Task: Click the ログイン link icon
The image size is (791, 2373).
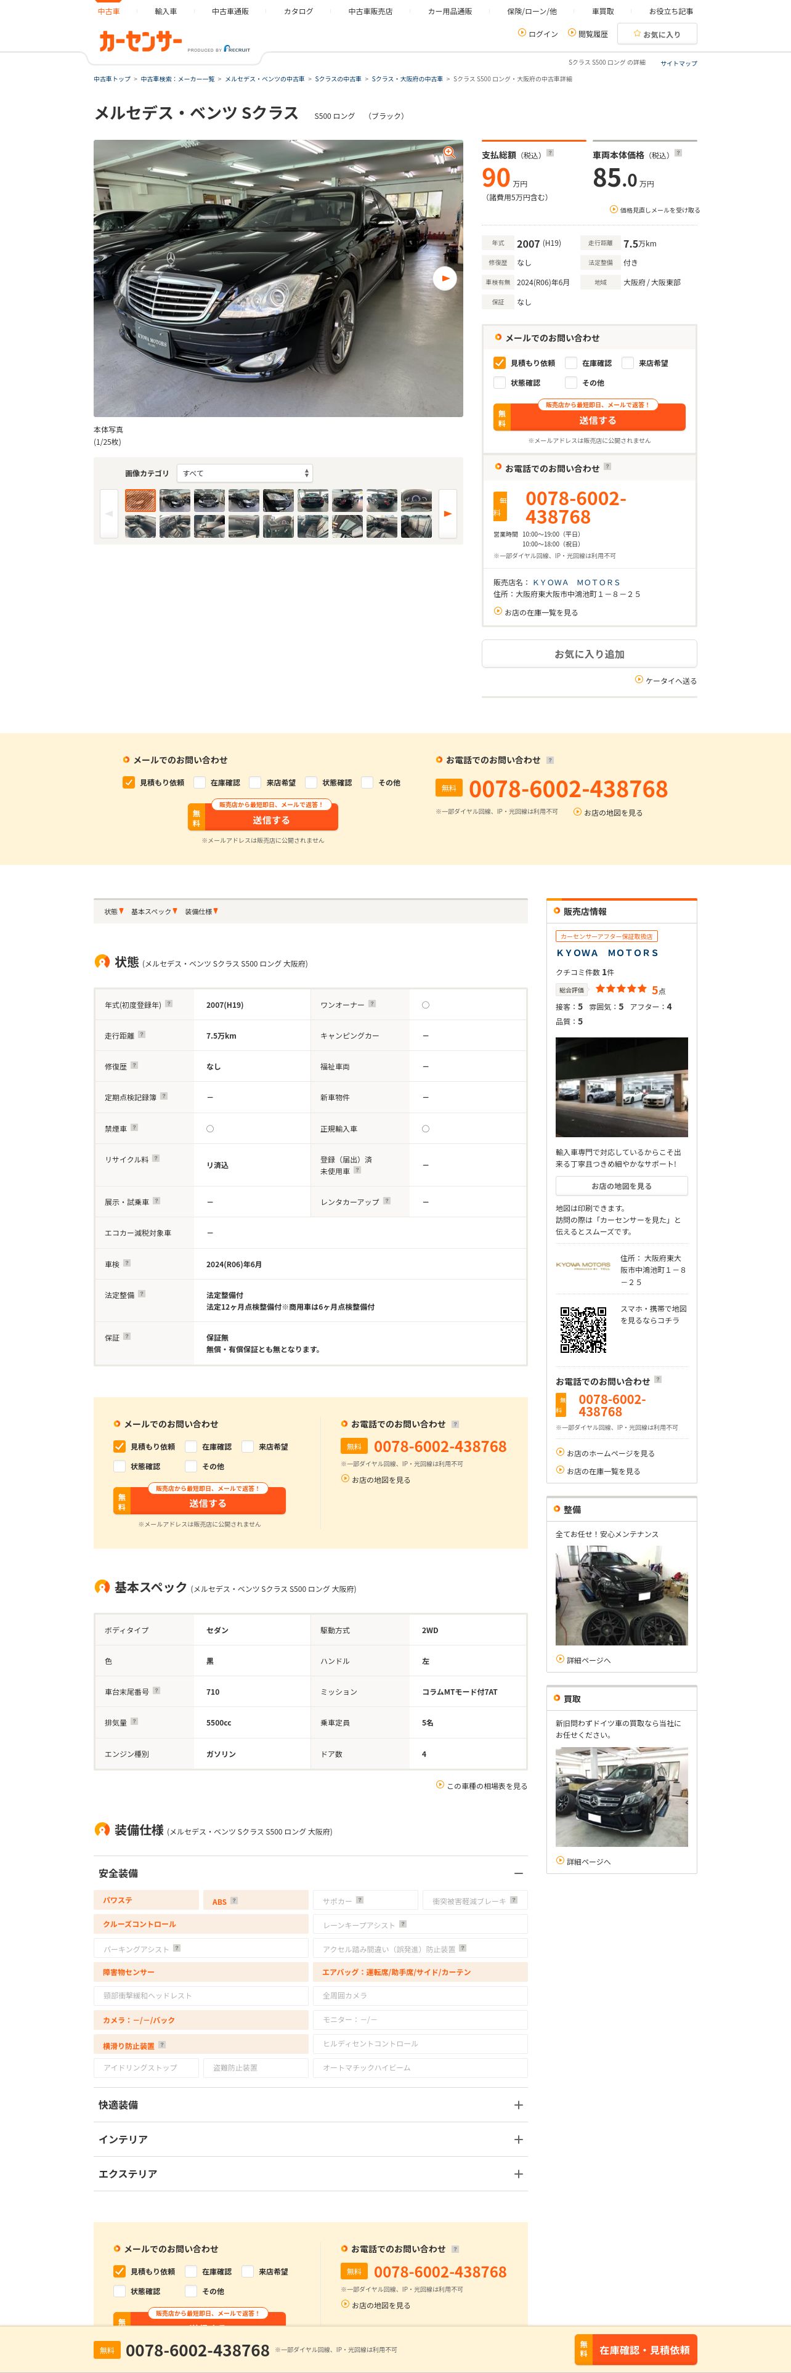Action: (x=521, y=33)
